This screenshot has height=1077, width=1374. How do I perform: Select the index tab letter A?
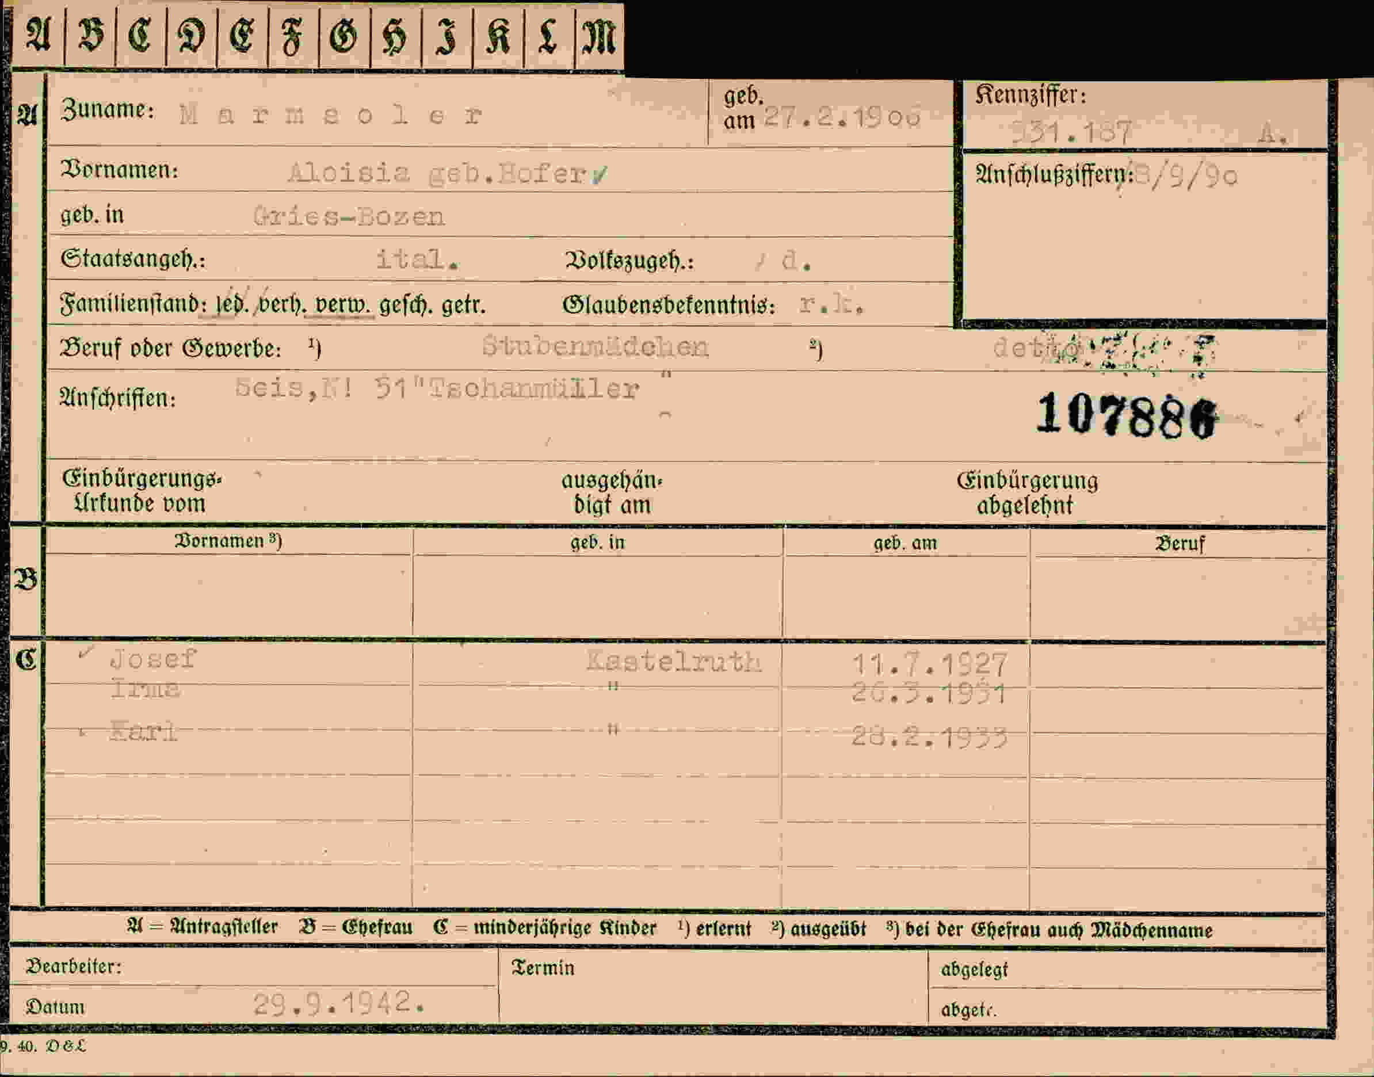point(38,35)
